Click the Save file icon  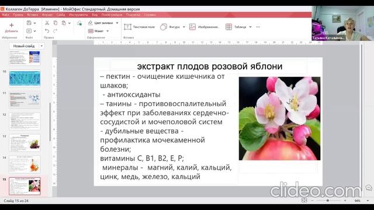point(29,23)
